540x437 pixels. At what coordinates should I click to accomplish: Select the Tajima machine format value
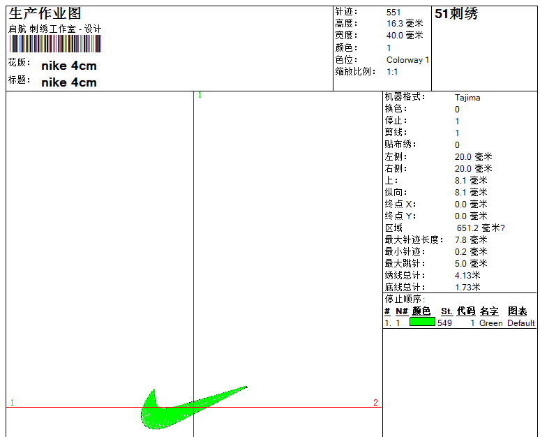point(467,98)
